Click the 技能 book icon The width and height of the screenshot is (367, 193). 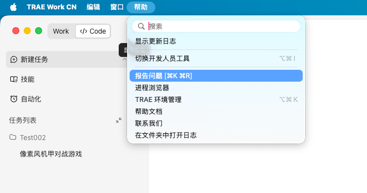coord(14,79)
